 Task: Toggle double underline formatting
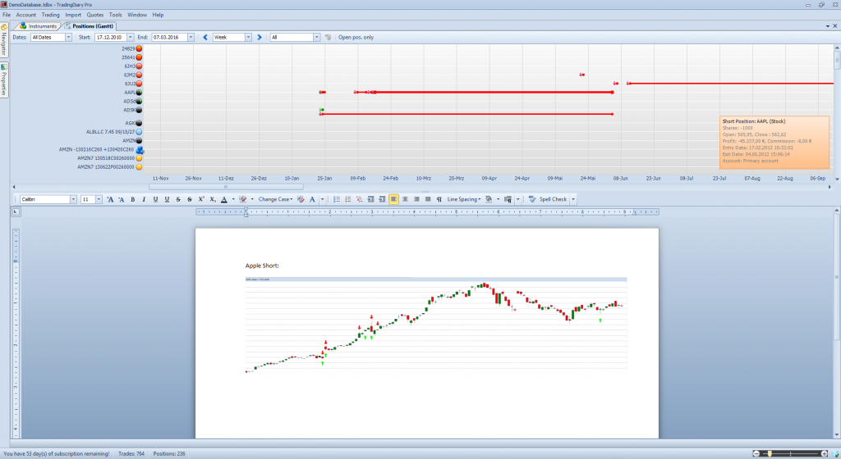pyautogui.click(x=167, y=199)
